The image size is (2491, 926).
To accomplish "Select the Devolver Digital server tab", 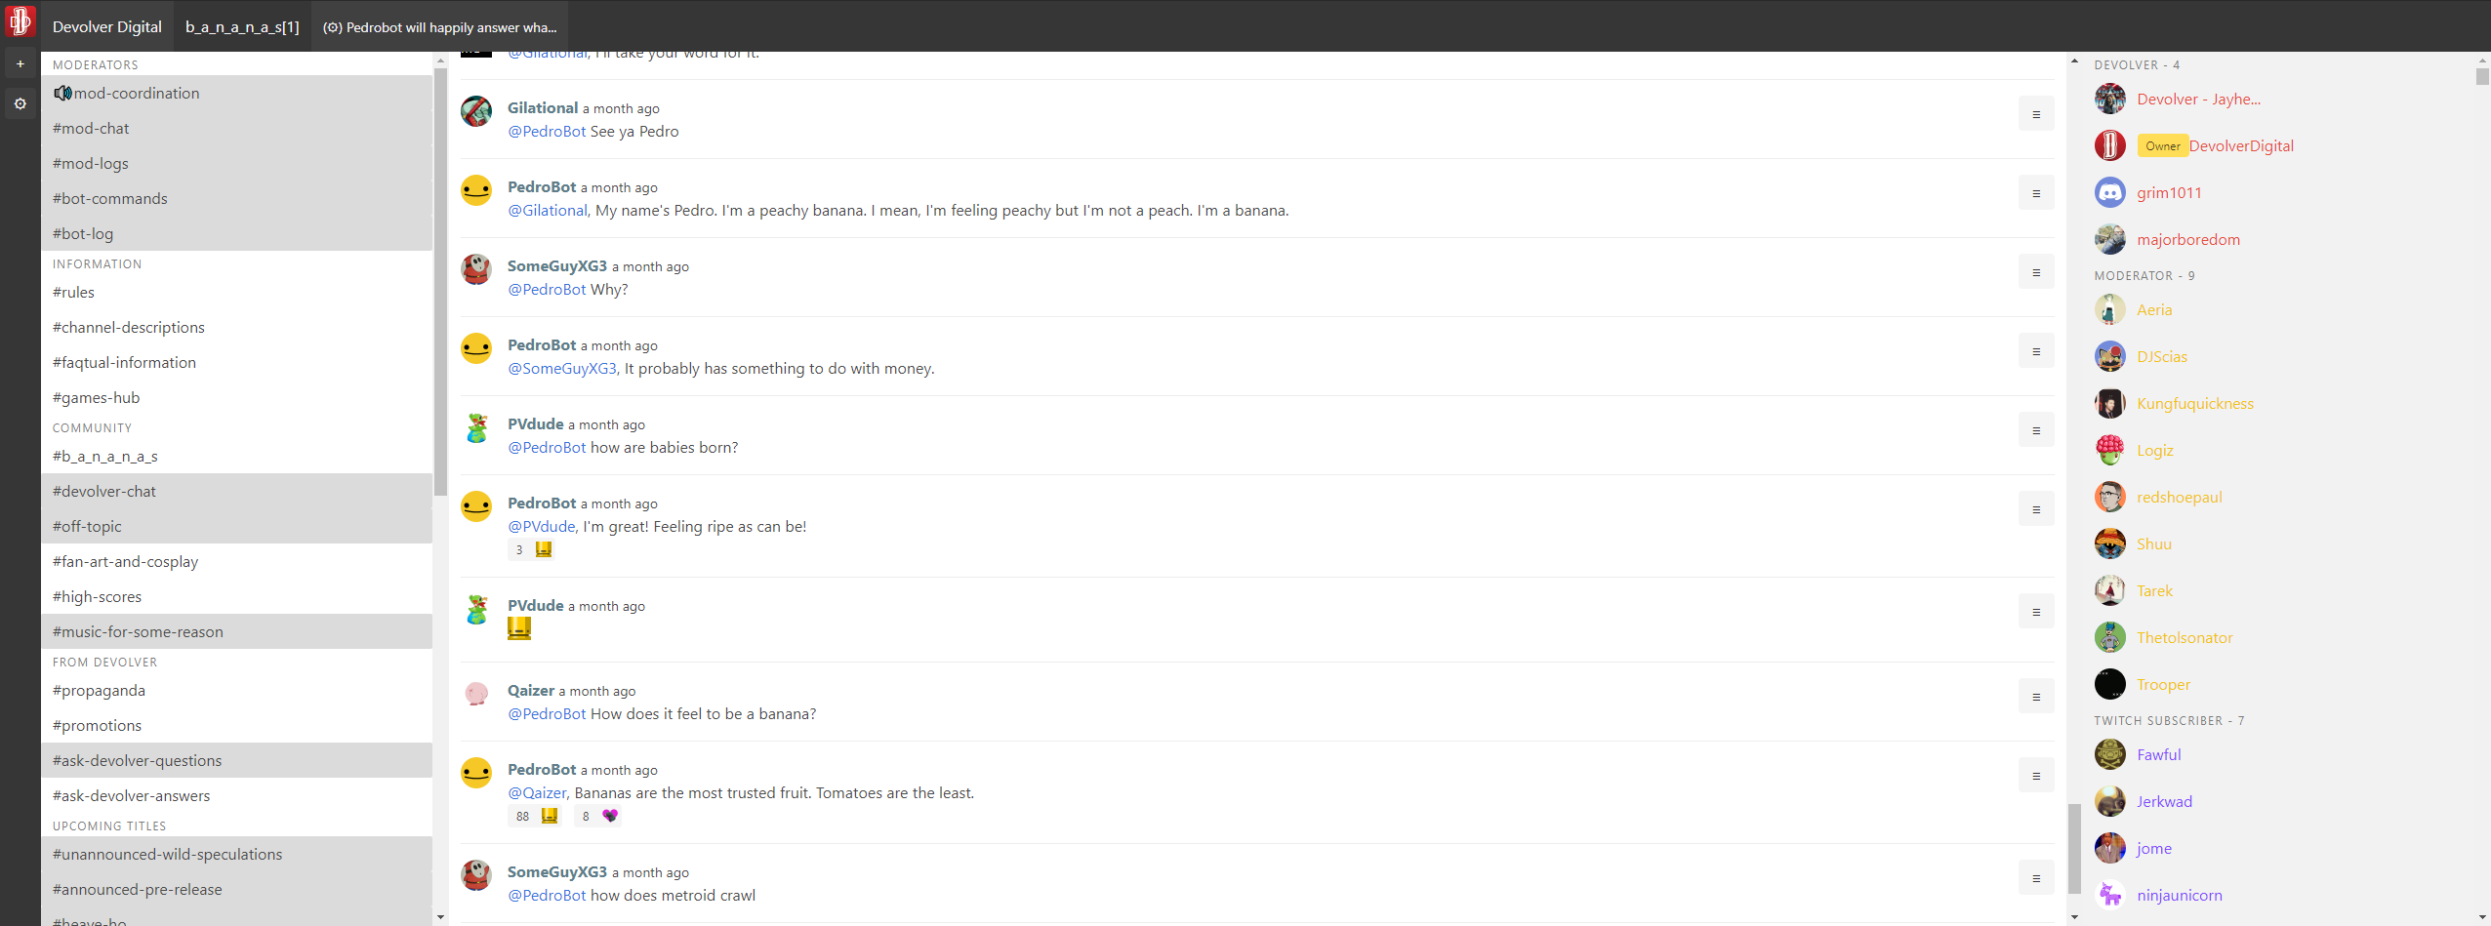I will 107,26.
